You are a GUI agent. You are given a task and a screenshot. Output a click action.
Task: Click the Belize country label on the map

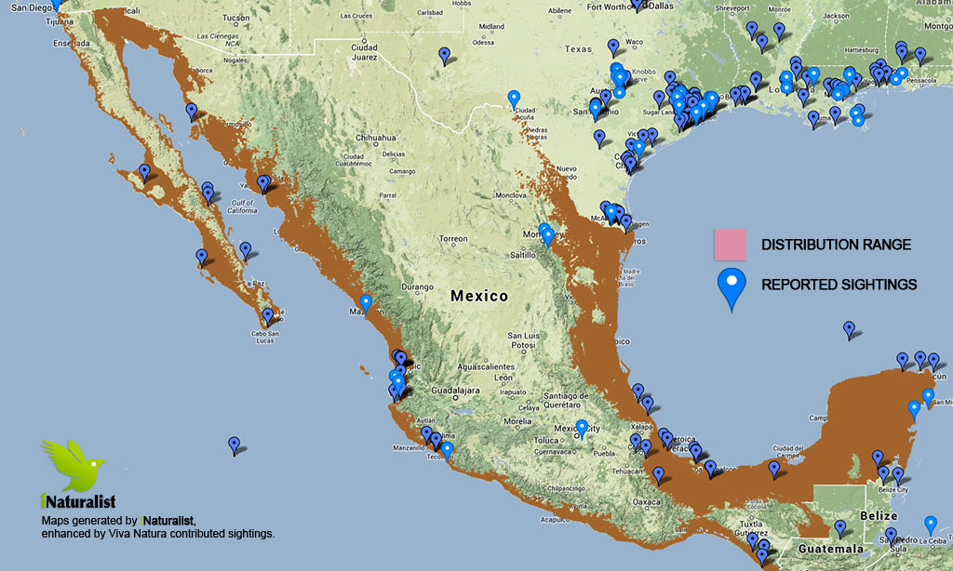[878, 516]
